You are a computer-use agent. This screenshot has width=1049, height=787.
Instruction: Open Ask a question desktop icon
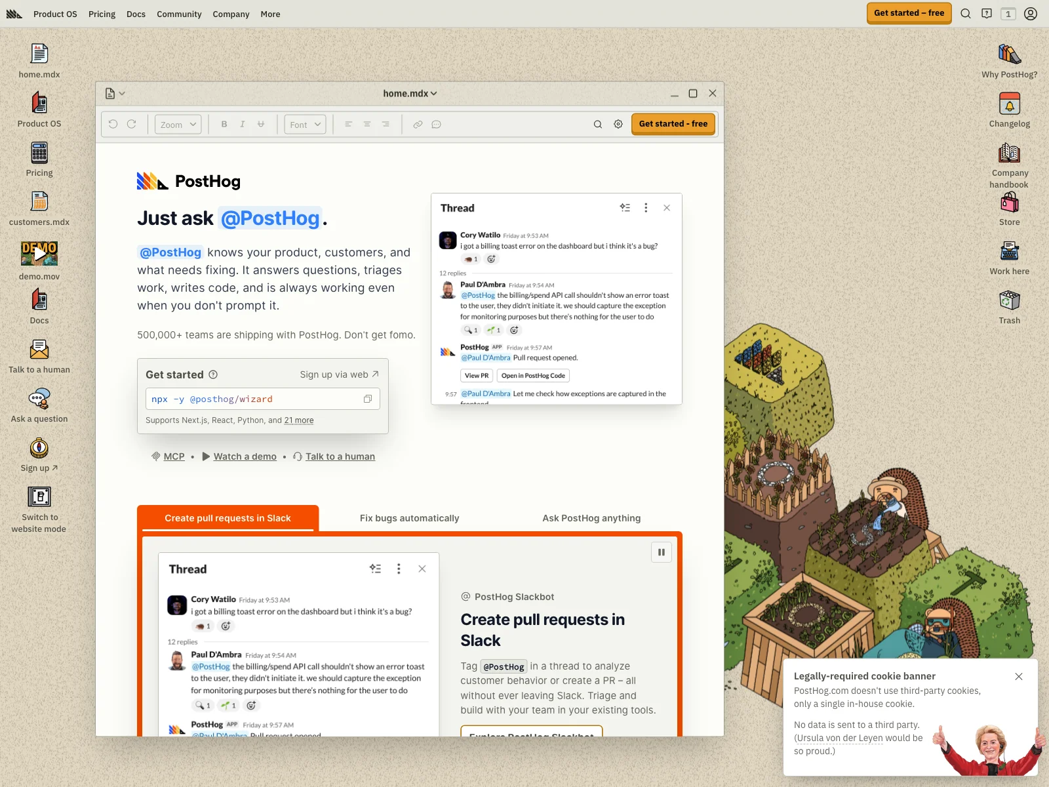pos(39,405)
